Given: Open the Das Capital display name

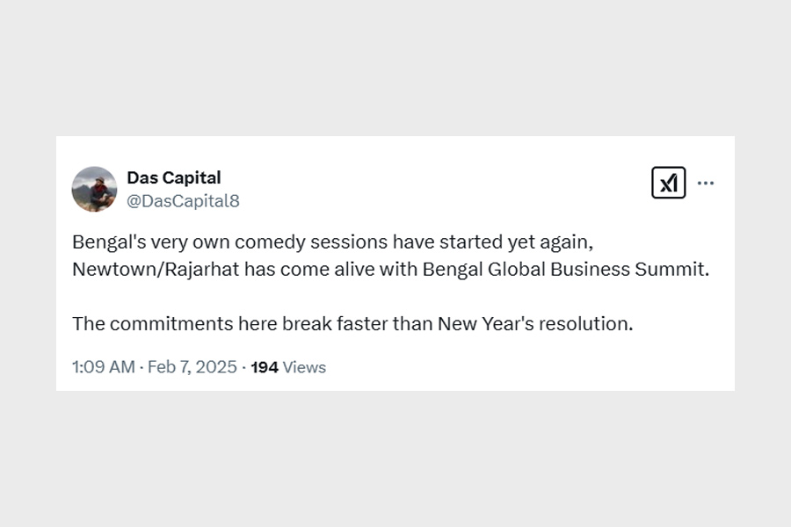Looking at the screenshot, I should point(174,178).
